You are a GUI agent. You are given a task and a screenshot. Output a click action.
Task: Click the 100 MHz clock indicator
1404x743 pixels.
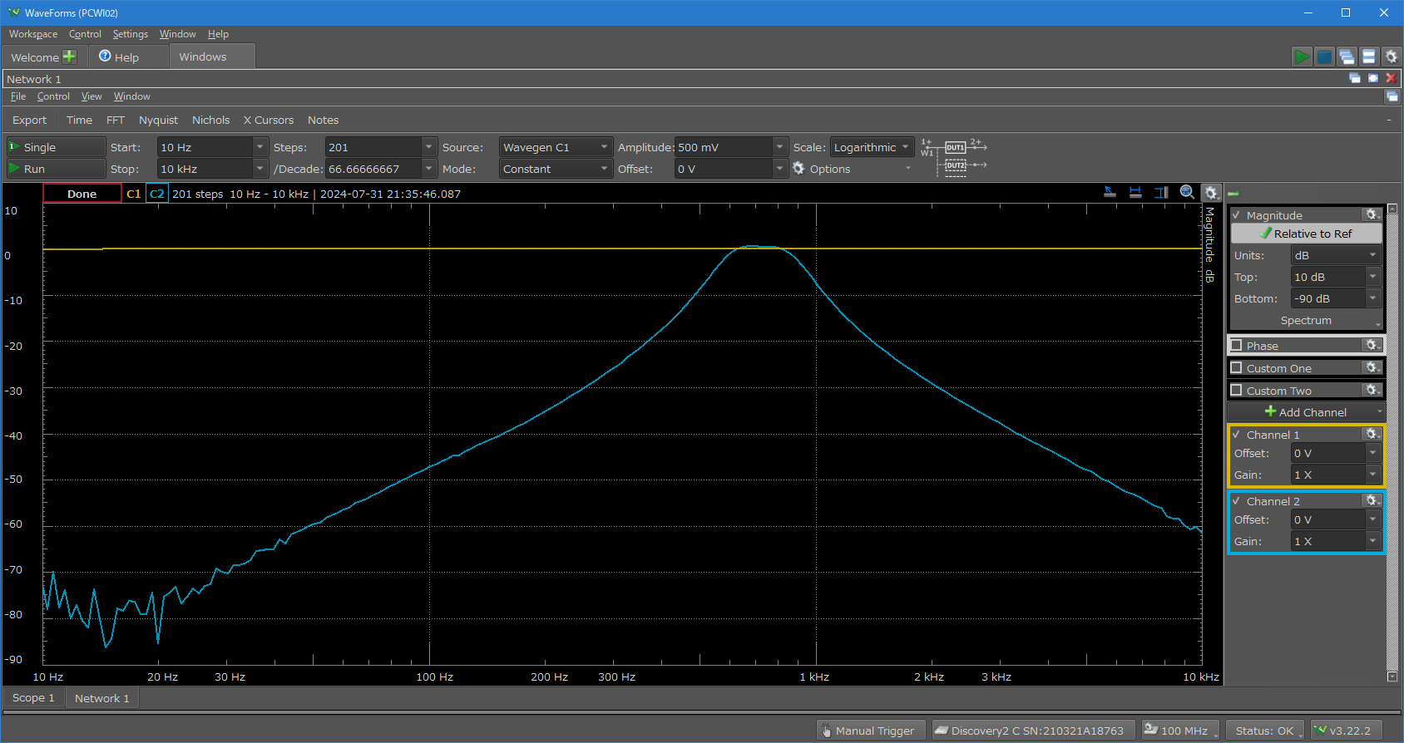(1180, 731)
